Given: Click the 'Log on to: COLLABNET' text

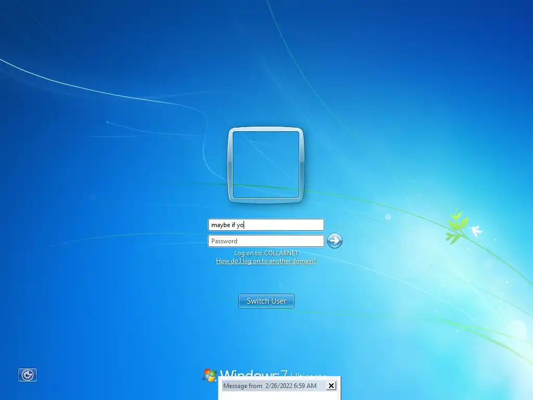Looking at the screenshot, I should click(266, 253).
